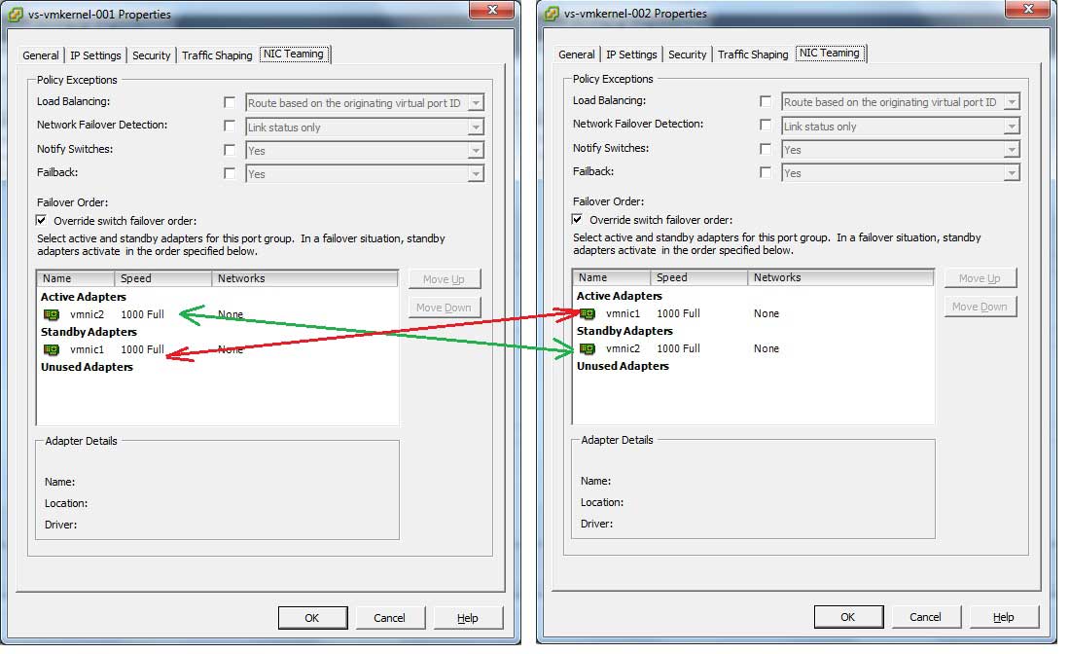
Task: Click Unused Adapters heading in vmkernel-001
Action: pyautogui.click(x=87, y=367)
